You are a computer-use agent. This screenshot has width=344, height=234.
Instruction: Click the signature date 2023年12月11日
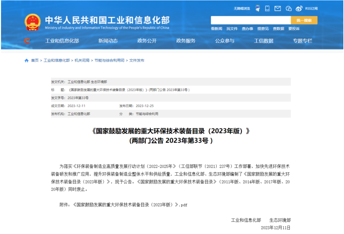click(x=276, y=228)
